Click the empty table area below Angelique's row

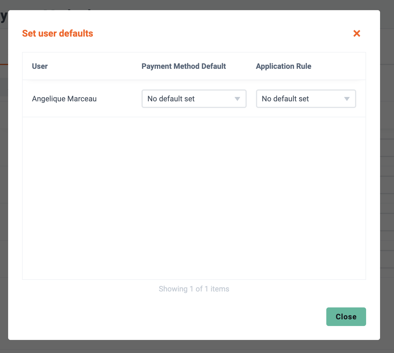click(x=194, y=198)
